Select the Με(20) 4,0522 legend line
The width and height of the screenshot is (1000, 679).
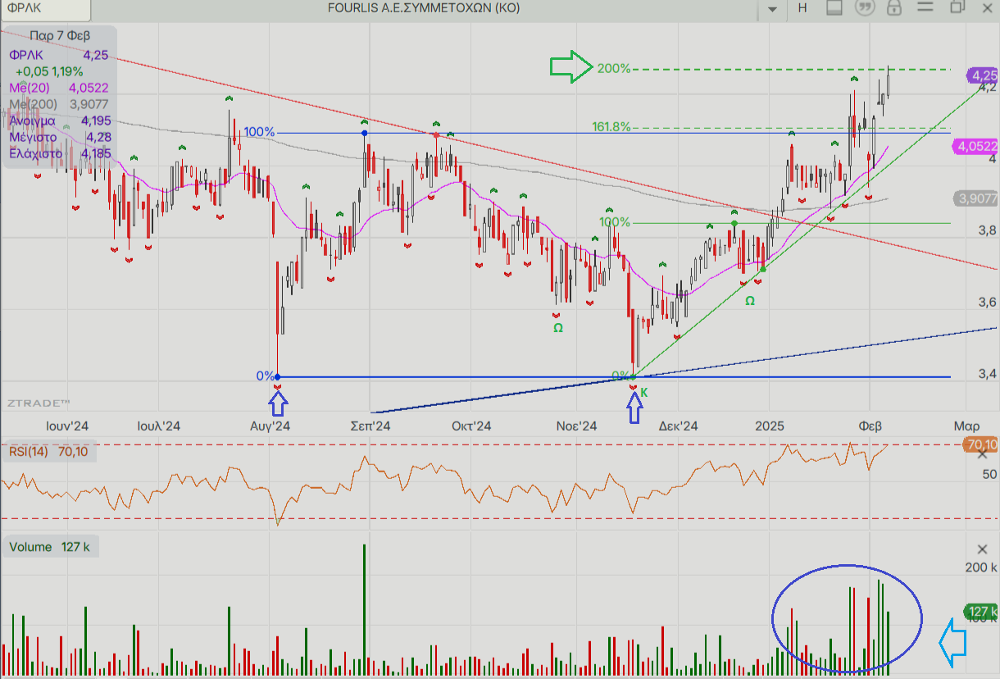click(x=59, y=88)
